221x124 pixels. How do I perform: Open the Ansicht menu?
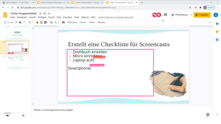pyautogui.click(x=32, y=17)
